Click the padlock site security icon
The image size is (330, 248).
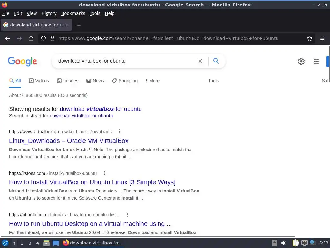[53, 39]
